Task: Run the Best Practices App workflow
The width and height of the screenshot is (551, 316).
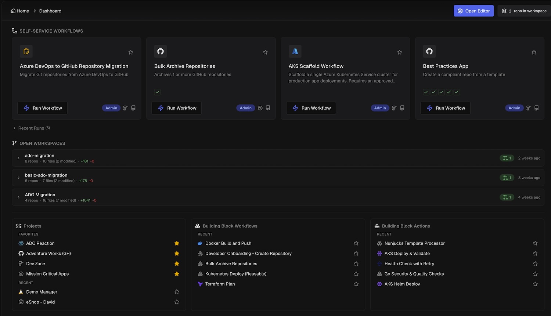Action: tap(446, 108)
